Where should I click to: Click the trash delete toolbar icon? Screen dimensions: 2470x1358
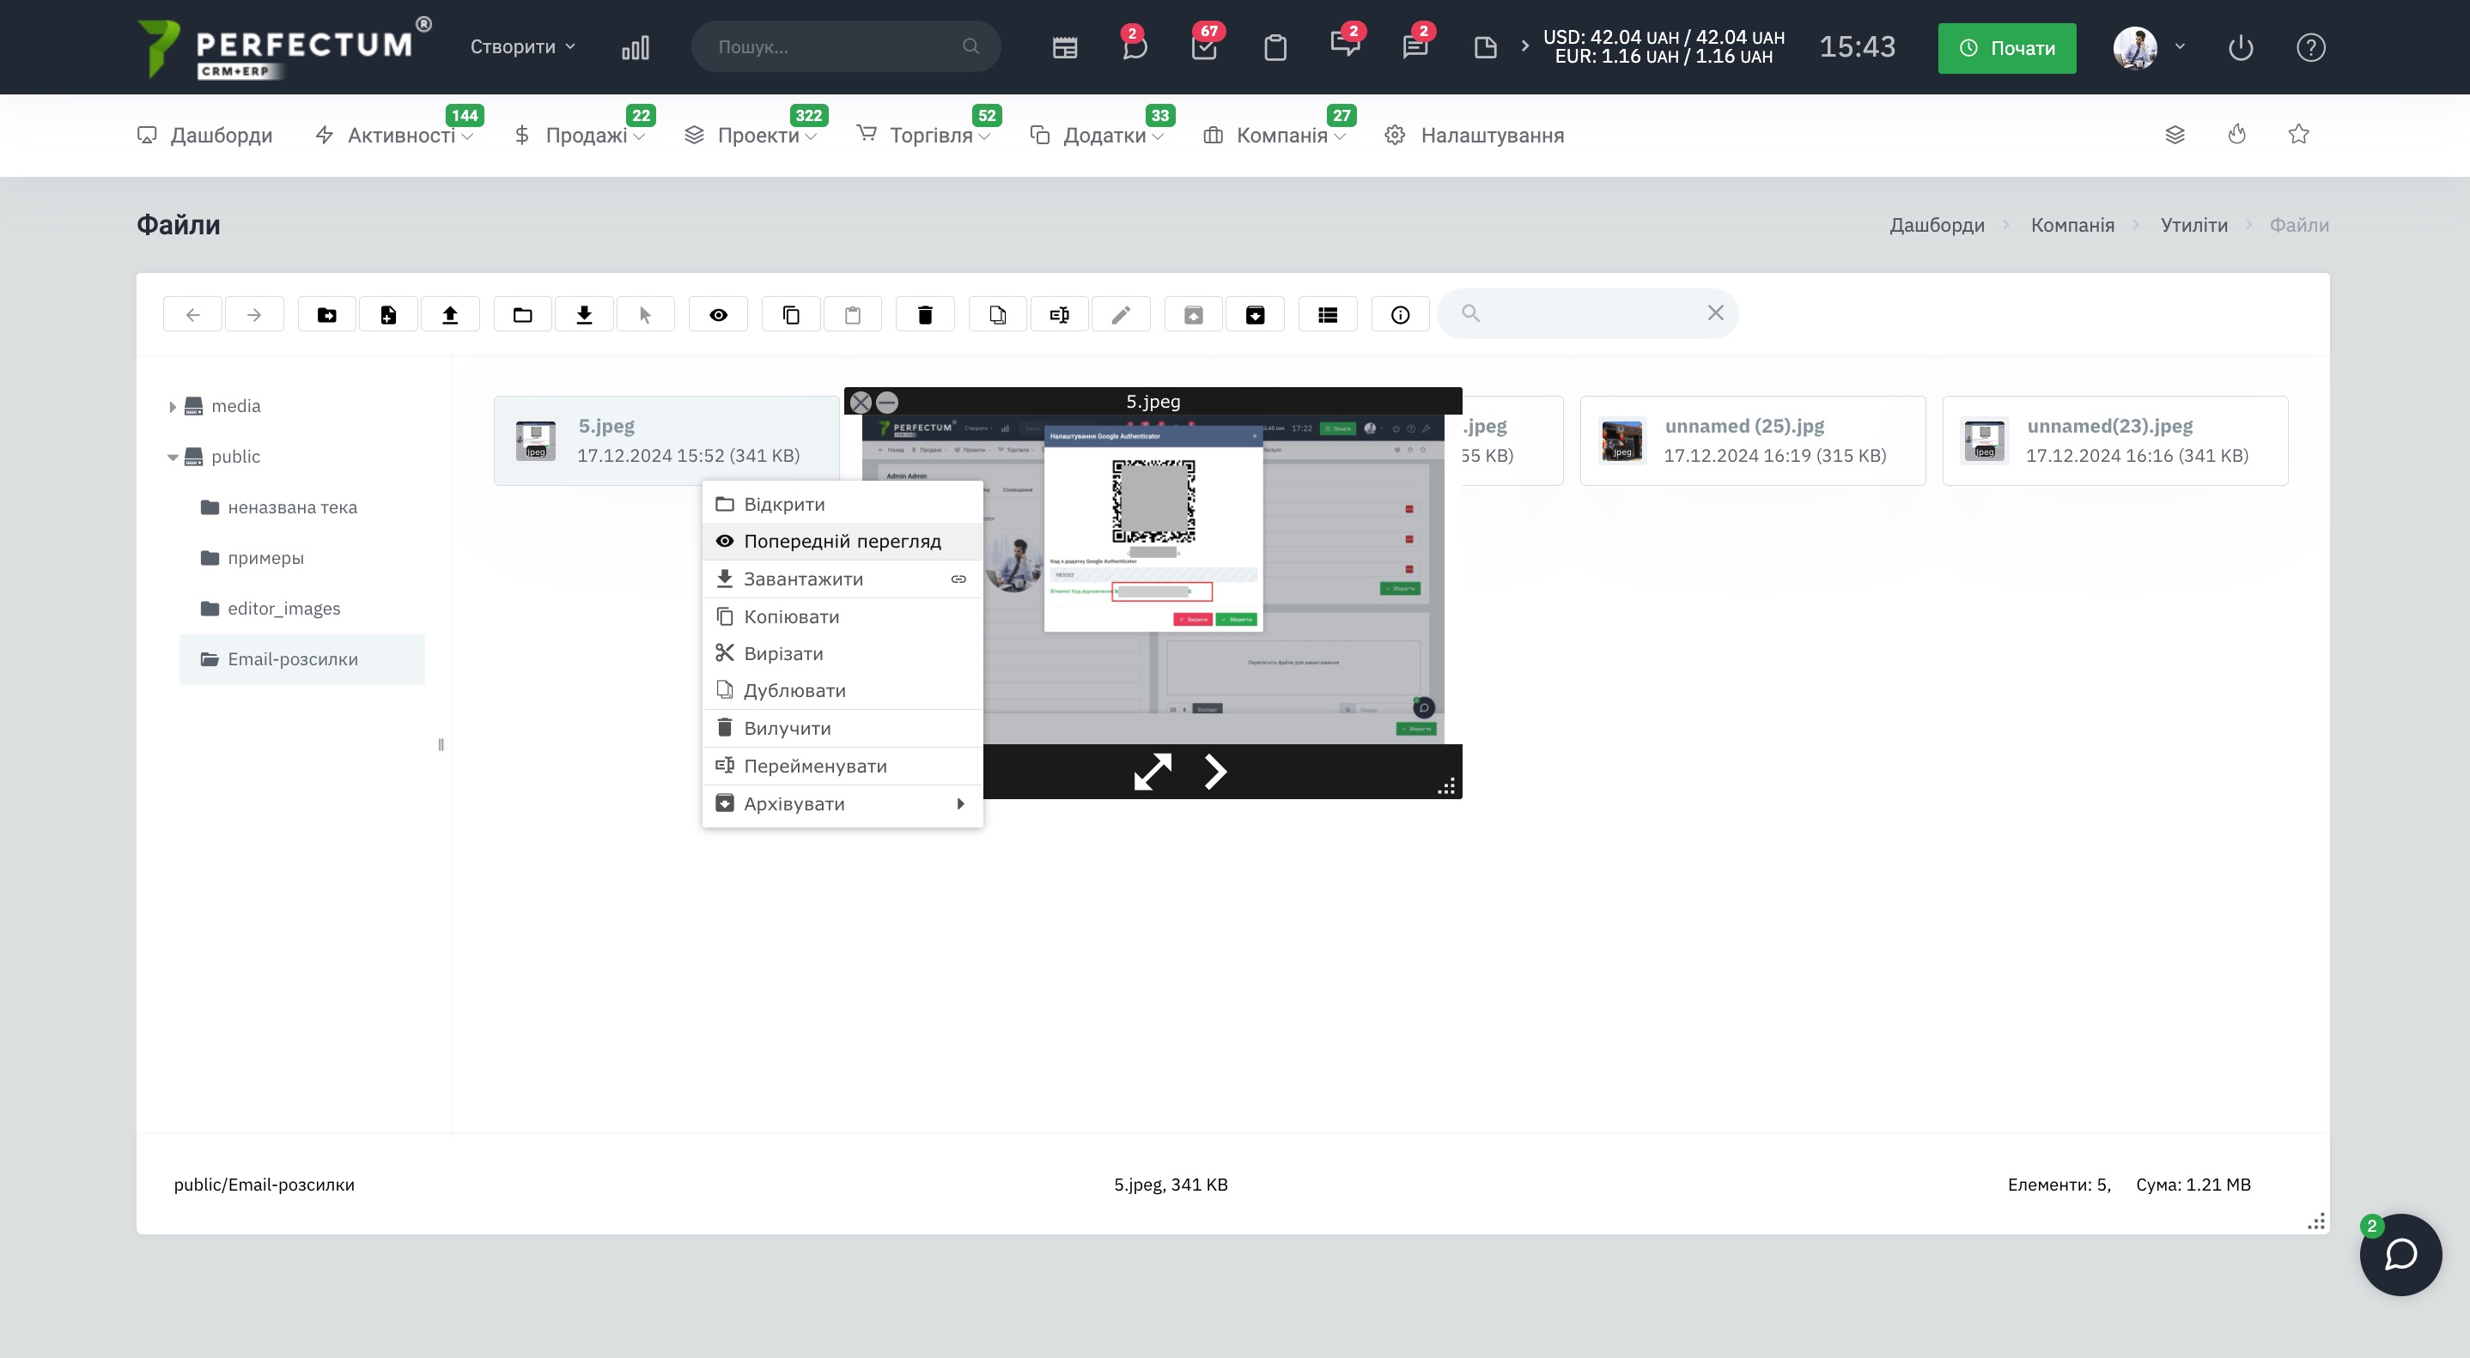tap(924, 314)
